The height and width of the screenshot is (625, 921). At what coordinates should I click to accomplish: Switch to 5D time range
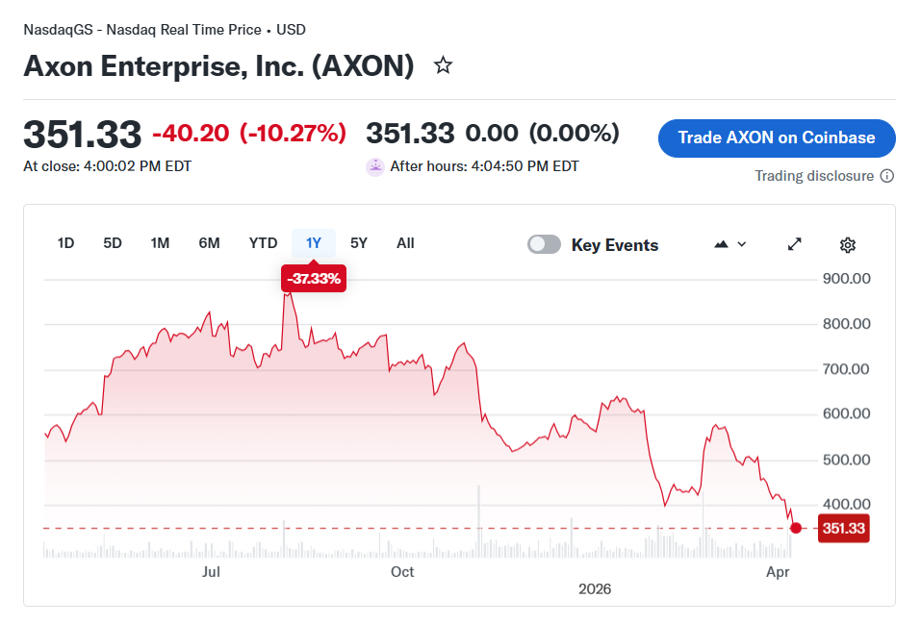[x=113, y=243]
